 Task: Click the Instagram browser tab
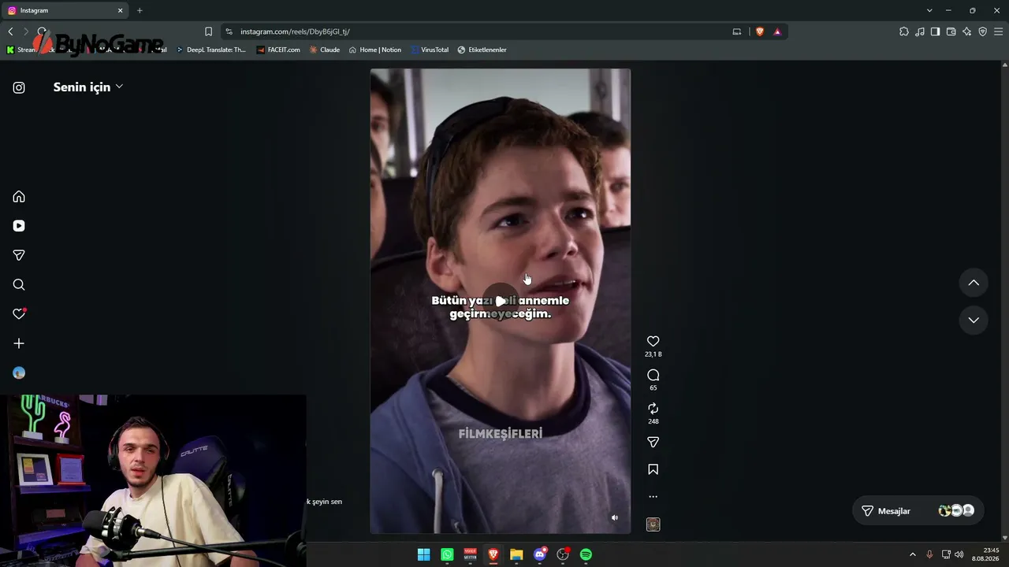click(x=66, y=10)
